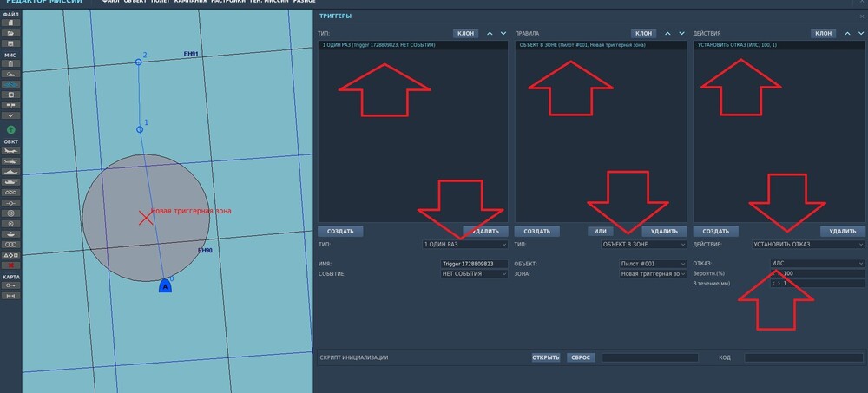
Task: Select the airplane group object icon
Action: pyautogui.click(x=11, y=151)
